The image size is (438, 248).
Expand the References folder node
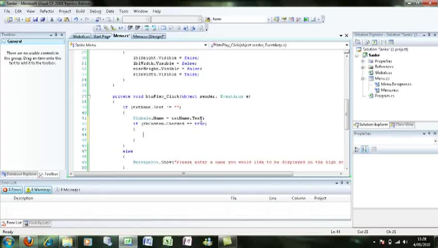pyautogui.click(x=363, y=67)
